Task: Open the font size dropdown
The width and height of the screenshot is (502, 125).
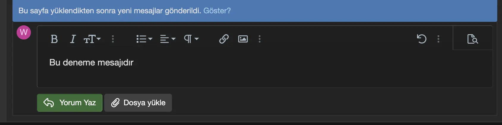Action: (x=92, y=39)
